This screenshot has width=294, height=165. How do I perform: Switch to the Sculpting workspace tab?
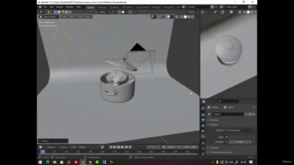point(114,7)
